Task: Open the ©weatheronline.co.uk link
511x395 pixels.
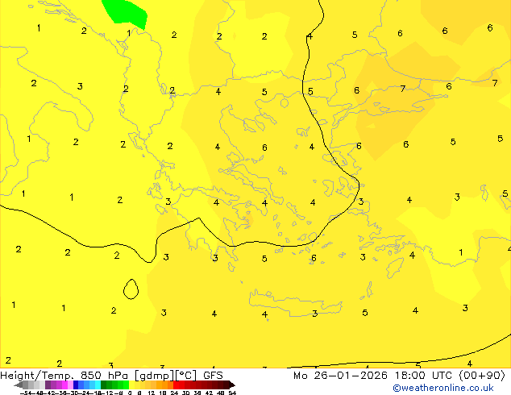Action: (x=443, y=388)
